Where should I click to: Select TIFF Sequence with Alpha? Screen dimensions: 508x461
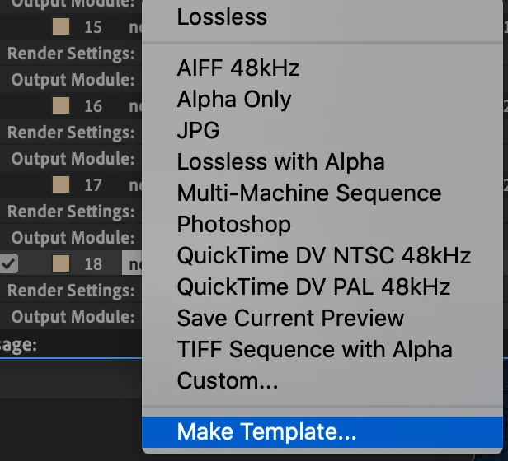314,350
